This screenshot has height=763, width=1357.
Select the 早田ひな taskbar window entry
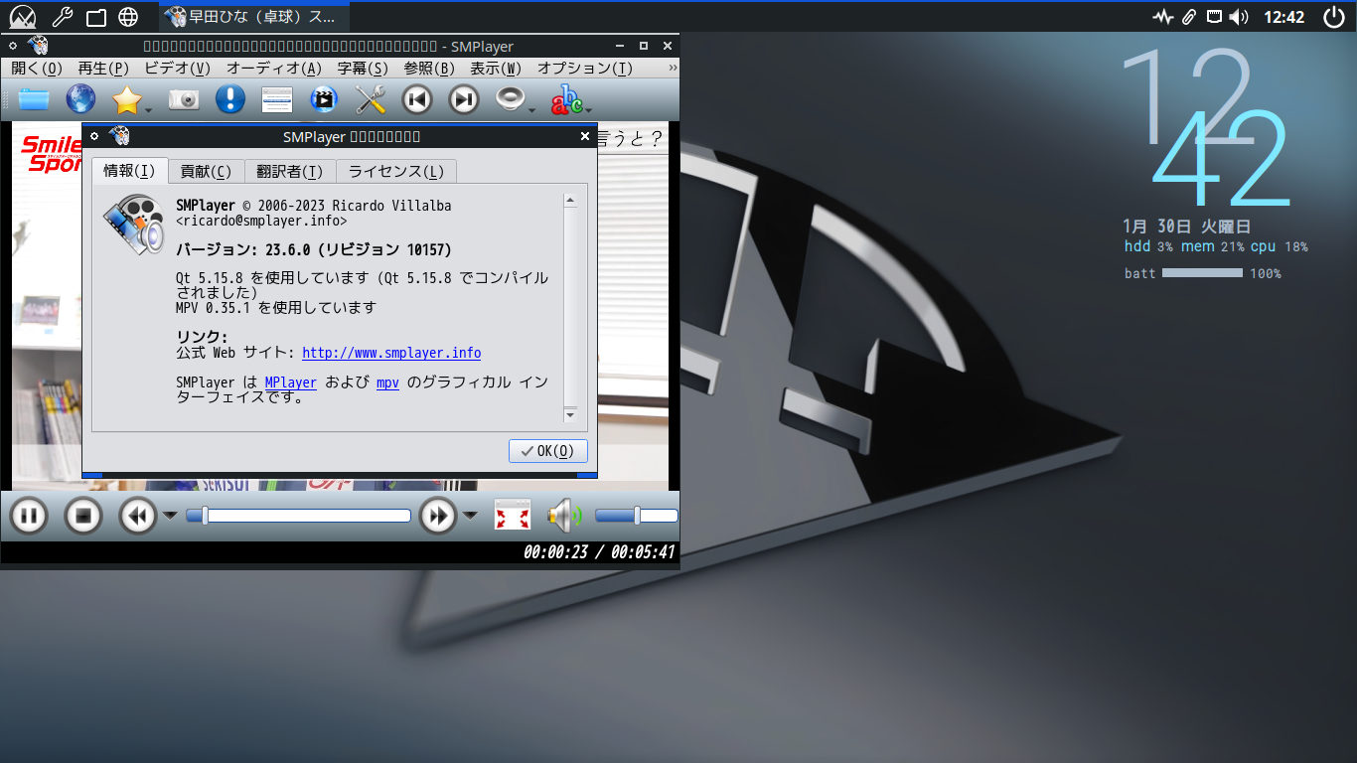click(254, 17)
